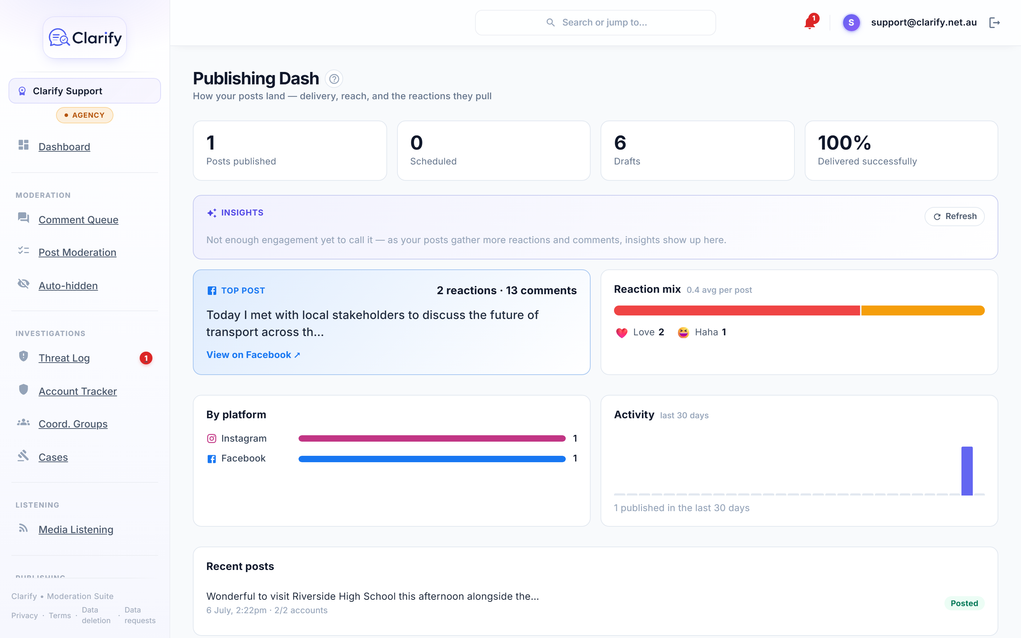Click the Account Tracker shield icon
Viewport: 1021px width, 638px height.
coord(24,390)
